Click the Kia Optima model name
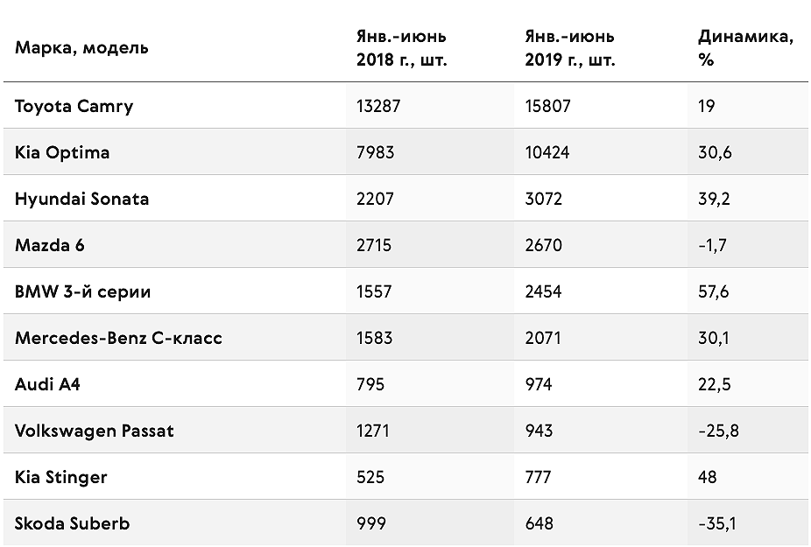The image size is (811, 547). pos(62,153)
